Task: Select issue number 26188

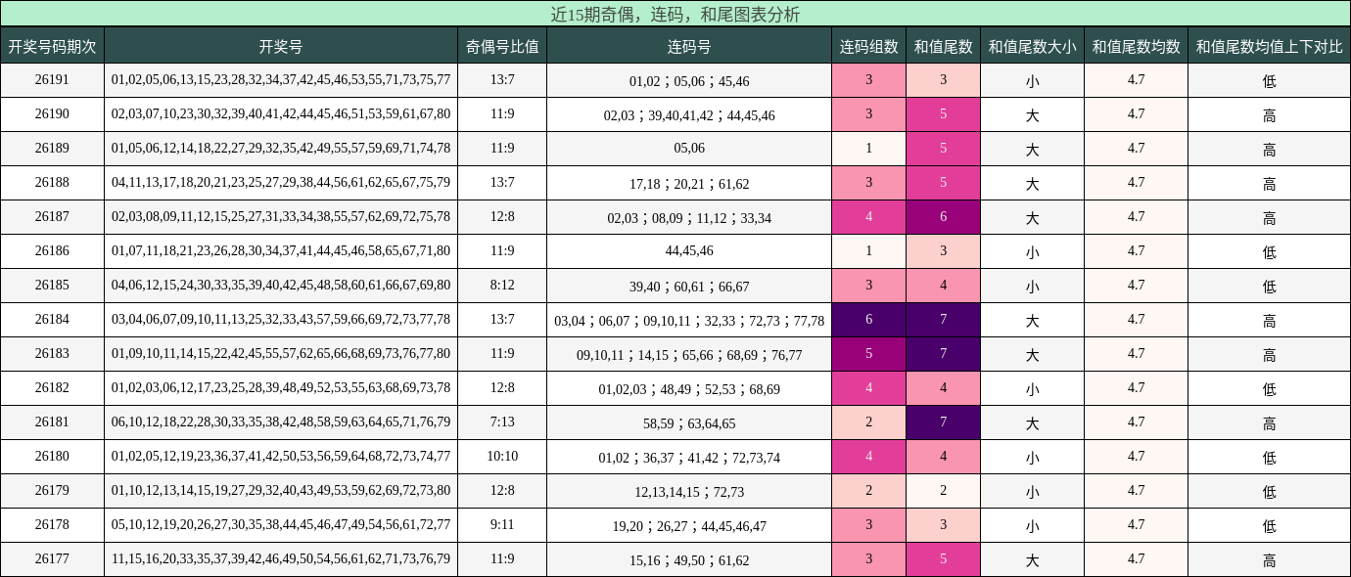Action: (52, 183)
